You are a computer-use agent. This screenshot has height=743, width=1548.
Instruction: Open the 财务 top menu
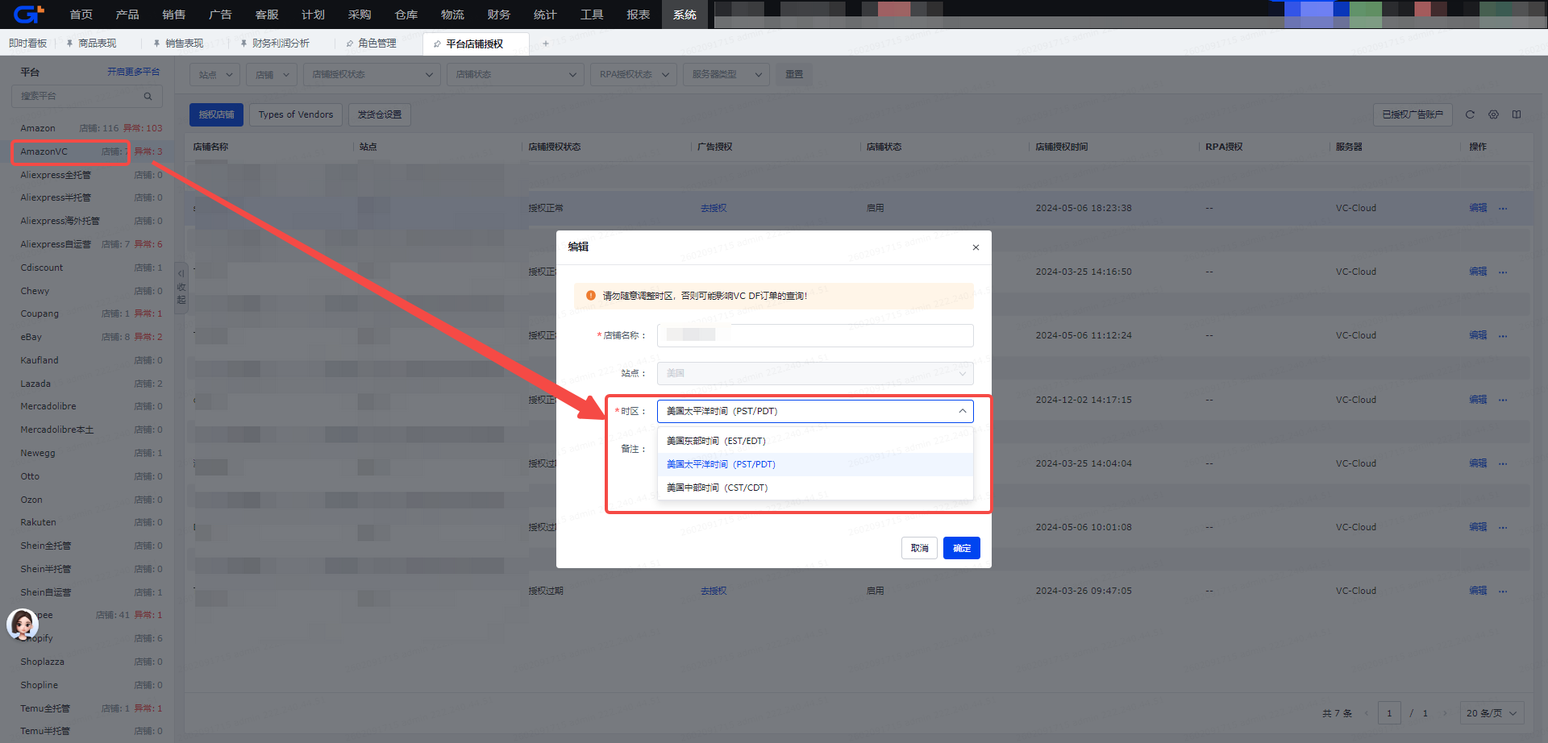tap(498, 15)
